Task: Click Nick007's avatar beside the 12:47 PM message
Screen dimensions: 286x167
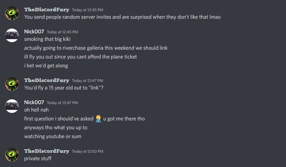Action: [x=12, y=106]
